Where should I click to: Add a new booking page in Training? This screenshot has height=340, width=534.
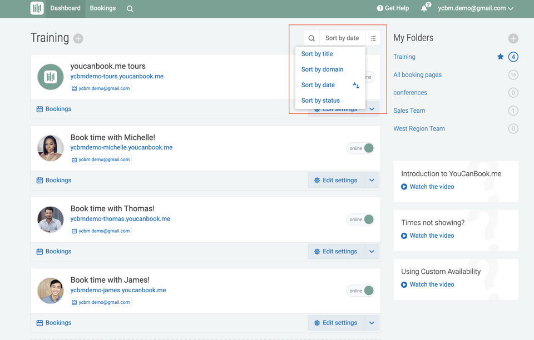(78, 38)
